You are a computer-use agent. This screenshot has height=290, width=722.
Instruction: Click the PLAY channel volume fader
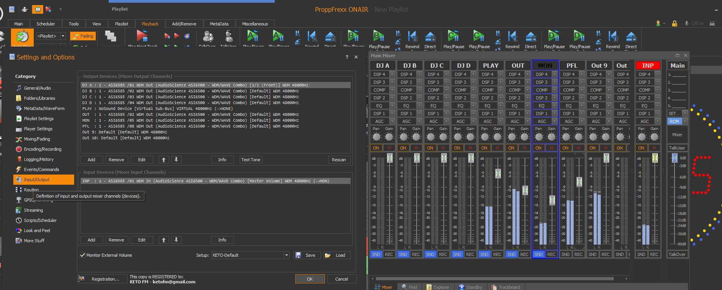[x=498, y=173]
